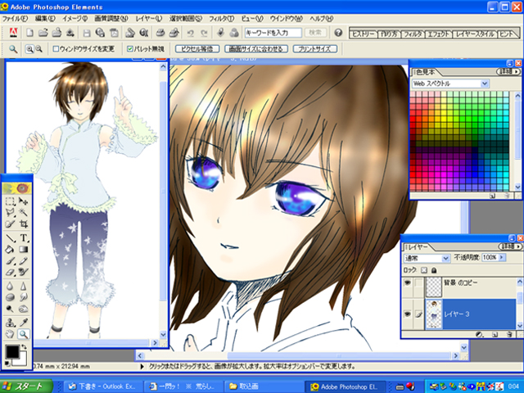
Task: Select the Sharpen tool
Action: [x=24, y=286]
